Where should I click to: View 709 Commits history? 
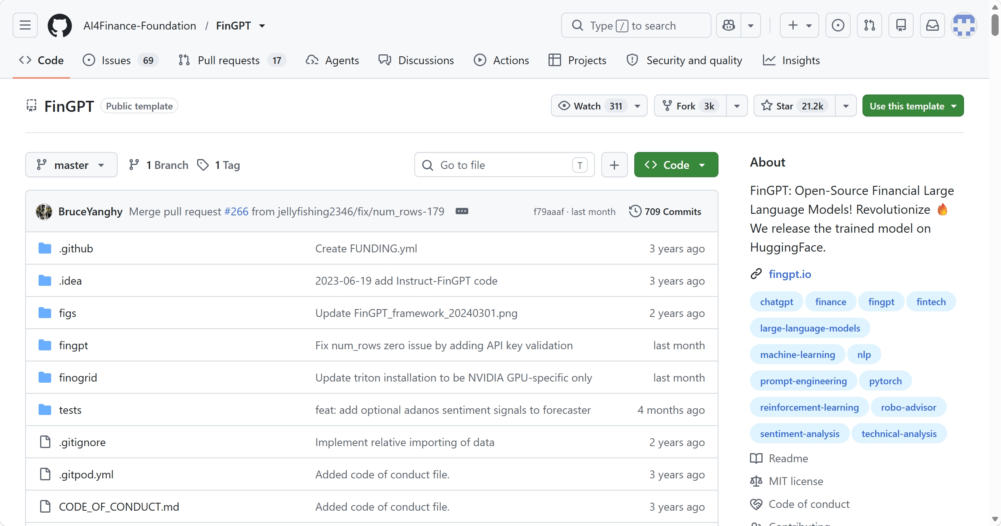point(665,211)
